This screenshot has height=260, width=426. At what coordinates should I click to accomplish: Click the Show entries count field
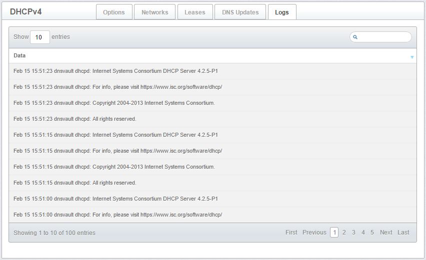coord(39,37)
